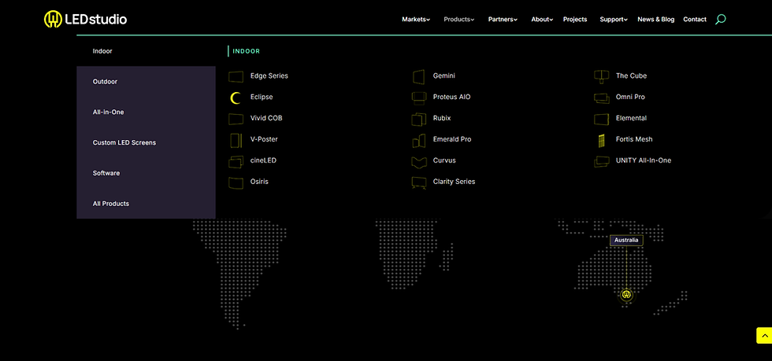Image resolution: width=772 pixels, height=361 pixels.
Task: Open the Fortis Mesh link
Action: [634, 139]
